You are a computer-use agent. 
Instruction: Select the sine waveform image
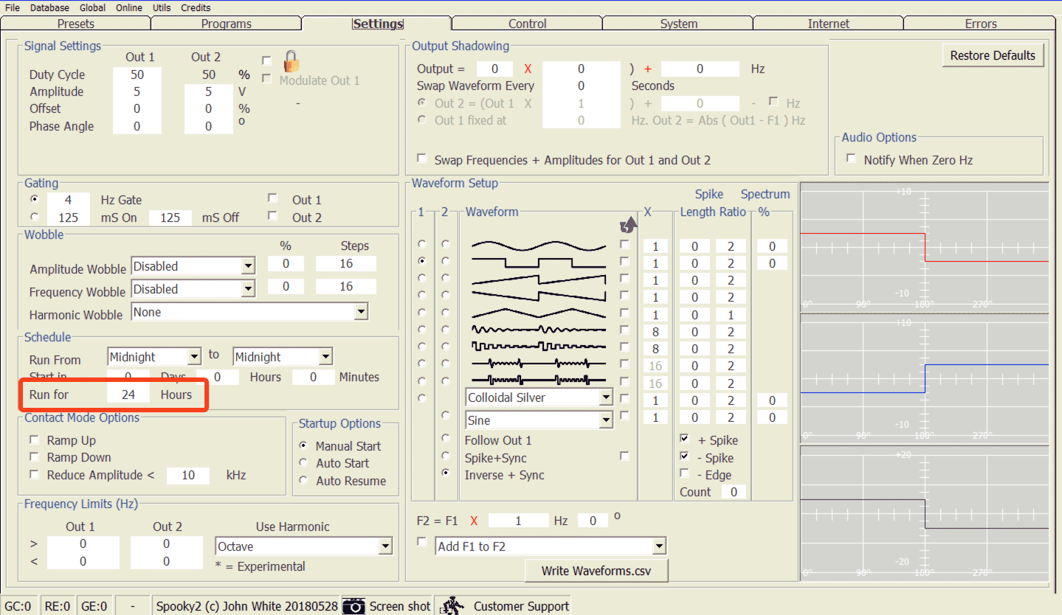point(539,245)
